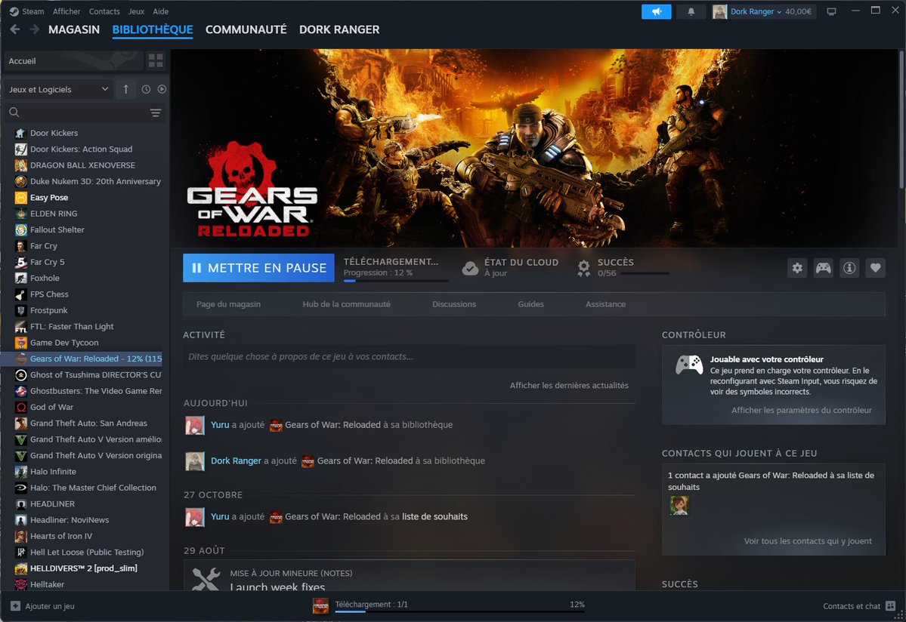Click the achievements progress bar
This screenshot has width=906, height=622.
[645, 273]
